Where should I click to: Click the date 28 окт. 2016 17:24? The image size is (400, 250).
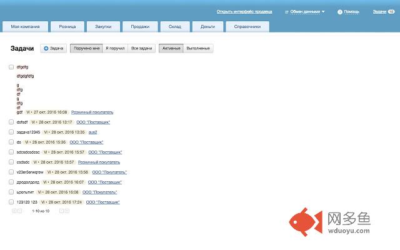tap(65, 202)
